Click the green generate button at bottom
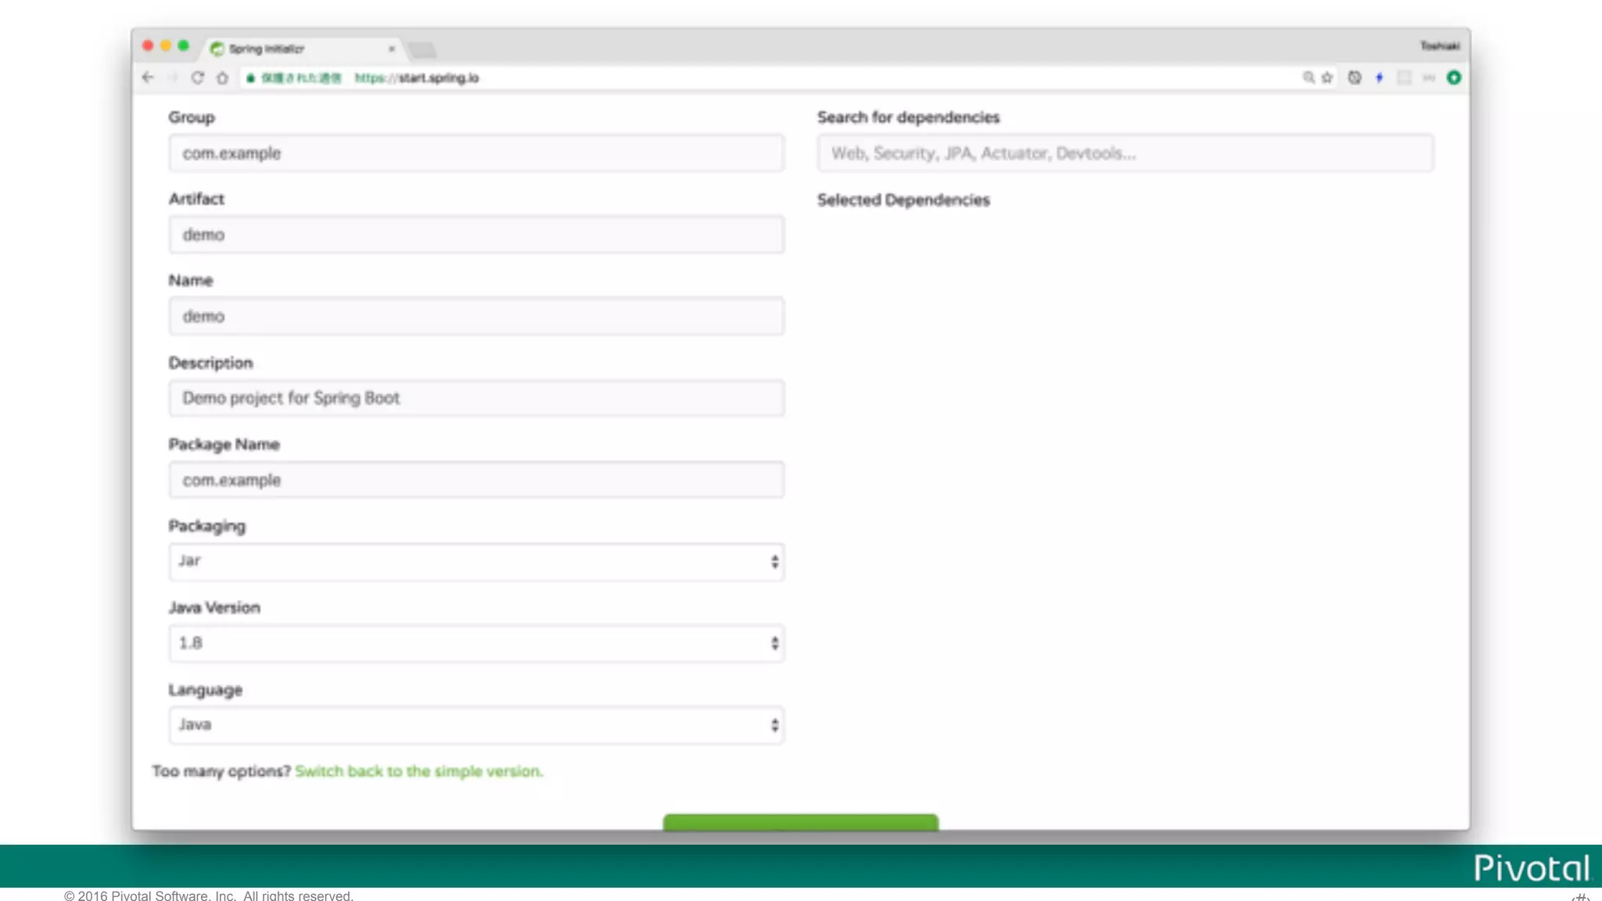 pyautogui.click(x=800, y=822)
